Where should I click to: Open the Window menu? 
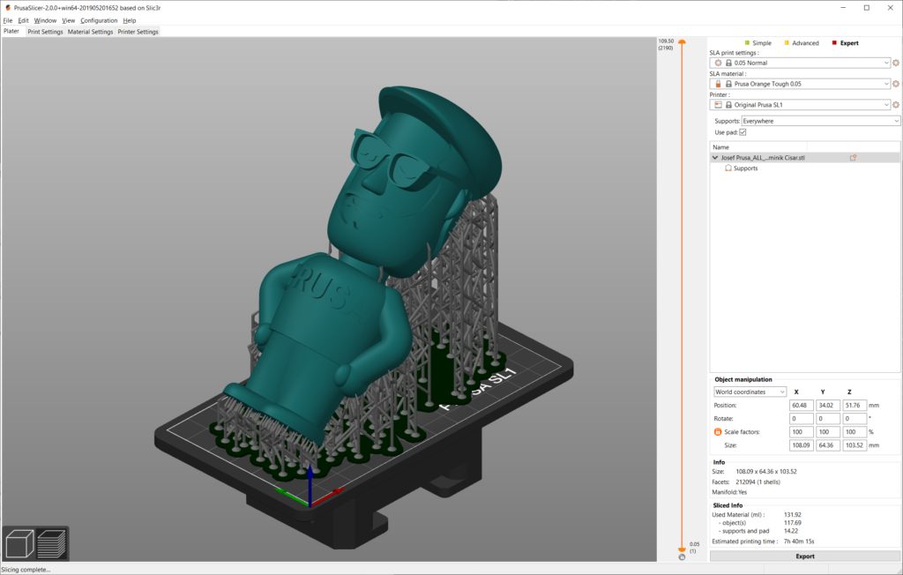coord(45,20)
